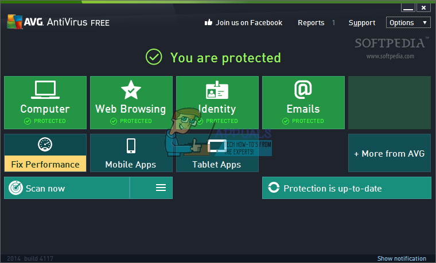Click the You are protected headline
This screenshot has width=436, height=263.
pyautogui.click(x=225, y=58)
